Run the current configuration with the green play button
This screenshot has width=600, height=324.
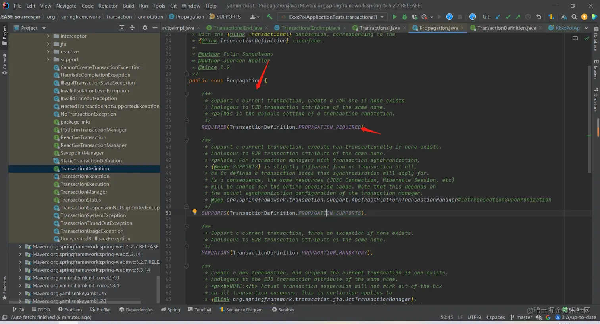point(394,17)
